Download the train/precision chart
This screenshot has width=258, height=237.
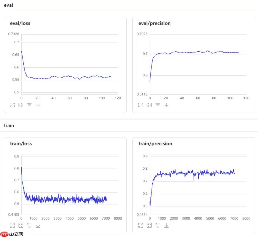166,225
